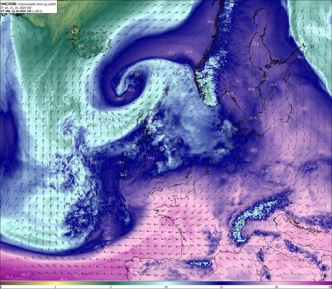Click the 15.7 map value

click(120, 143)
